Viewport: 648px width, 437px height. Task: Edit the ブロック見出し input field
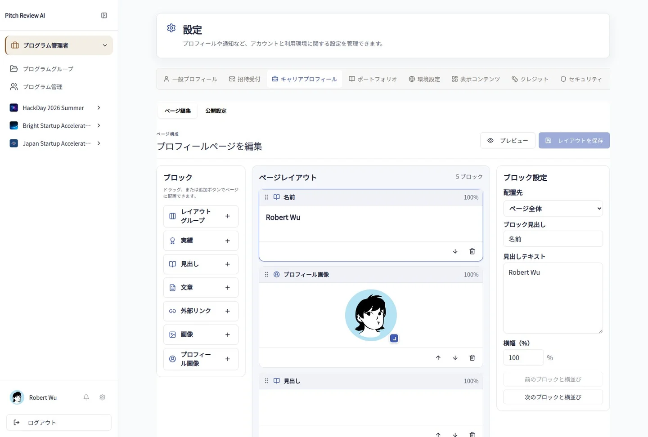tap(553, 239)
